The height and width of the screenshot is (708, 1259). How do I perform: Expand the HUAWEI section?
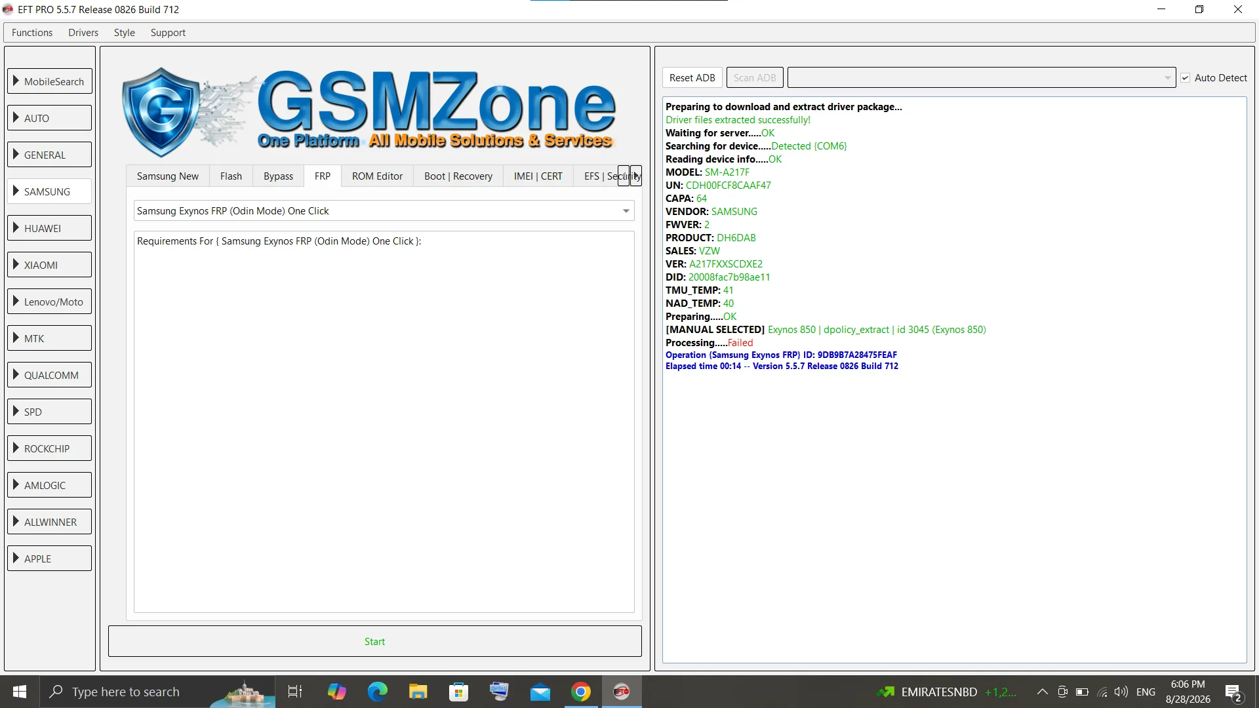pos(50,228)
